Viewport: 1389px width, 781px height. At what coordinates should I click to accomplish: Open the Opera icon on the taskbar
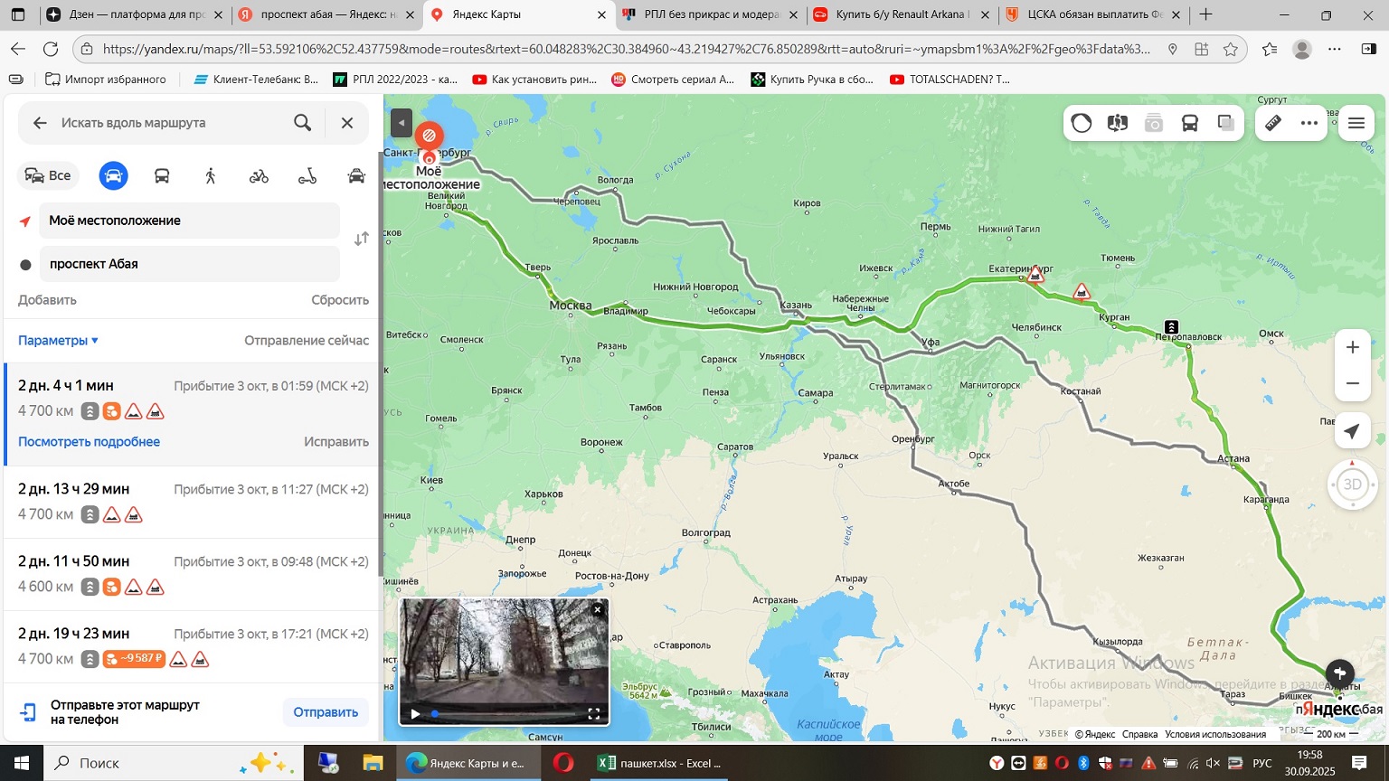click(x=563, y=763)
